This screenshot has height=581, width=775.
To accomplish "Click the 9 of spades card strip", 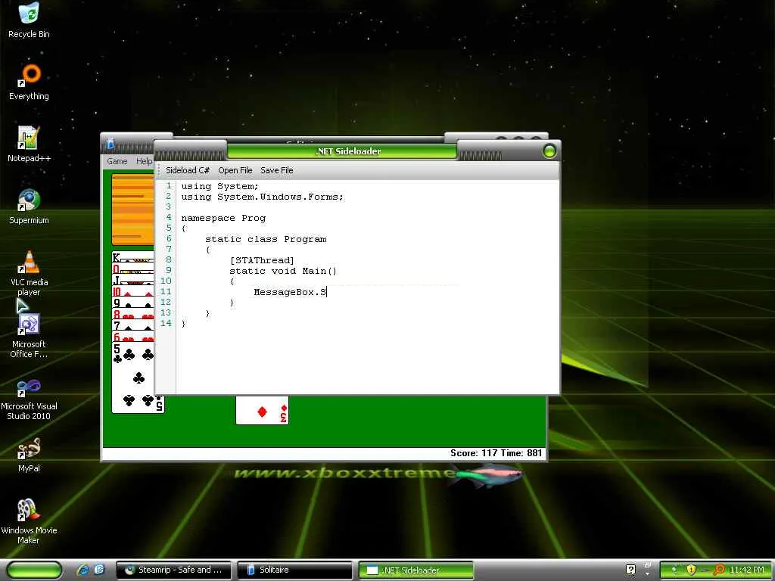I will tap(132, 303).
